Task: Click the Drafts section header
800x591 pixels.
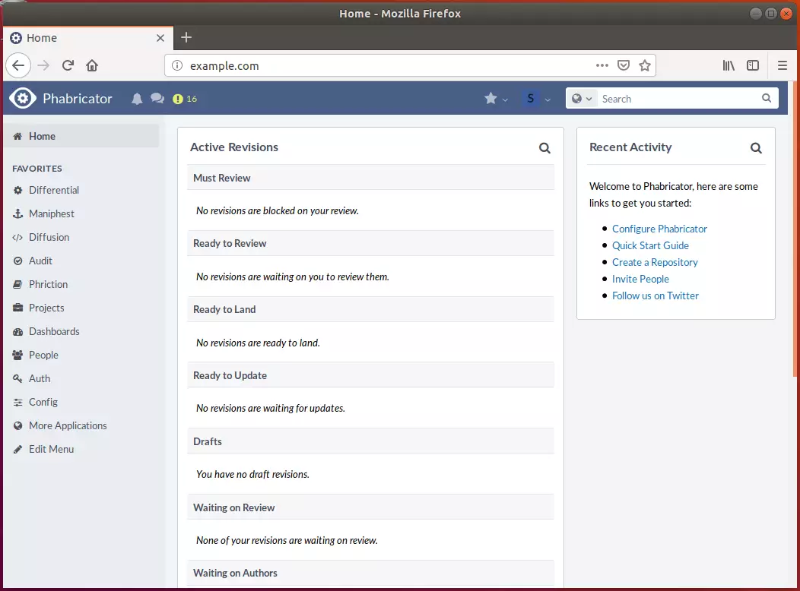Action: coord(370,441)
